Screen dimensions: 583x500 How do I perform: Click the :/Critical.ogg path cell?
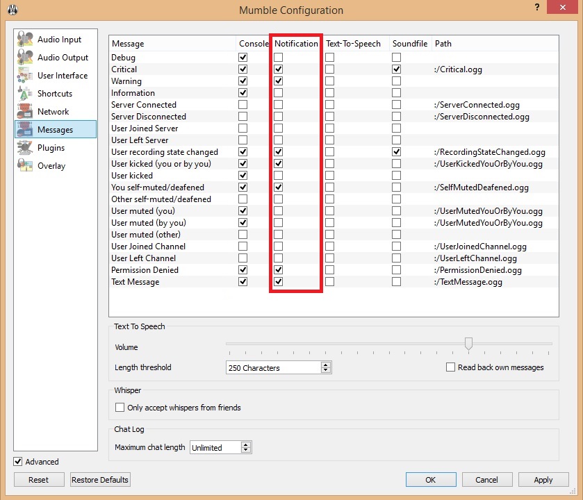[458, 69]
